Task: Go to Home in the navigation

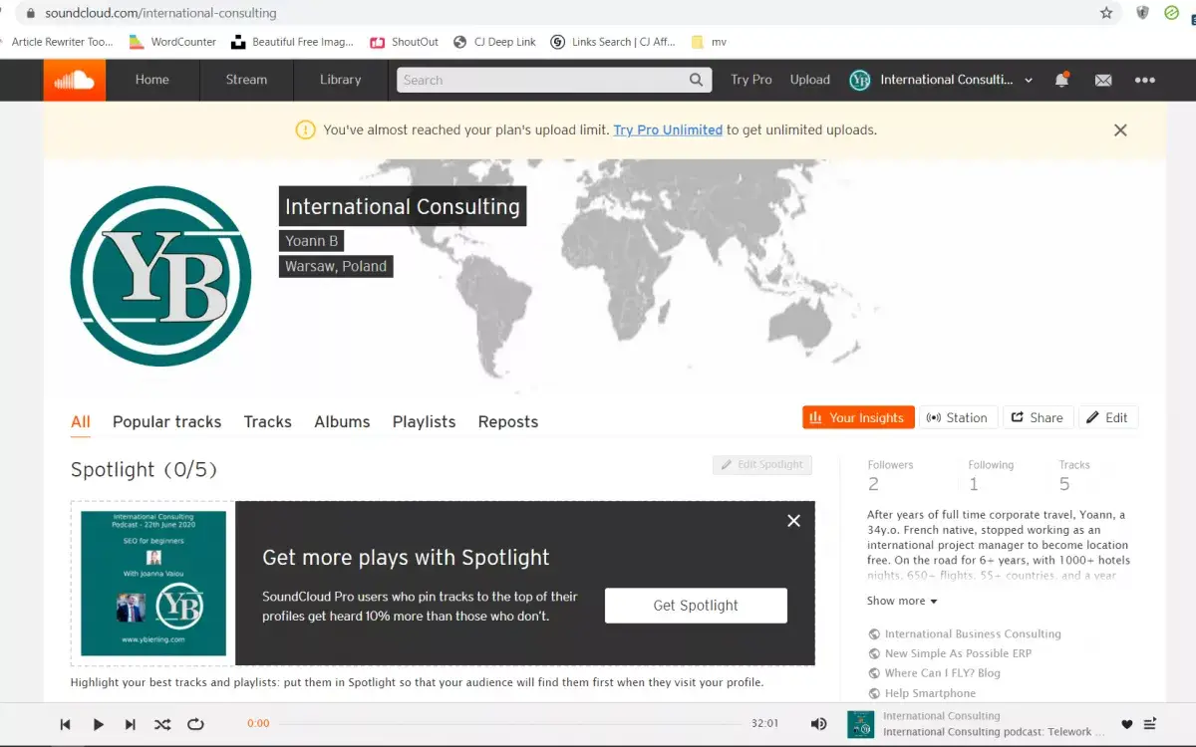Action: click(152, 80)
